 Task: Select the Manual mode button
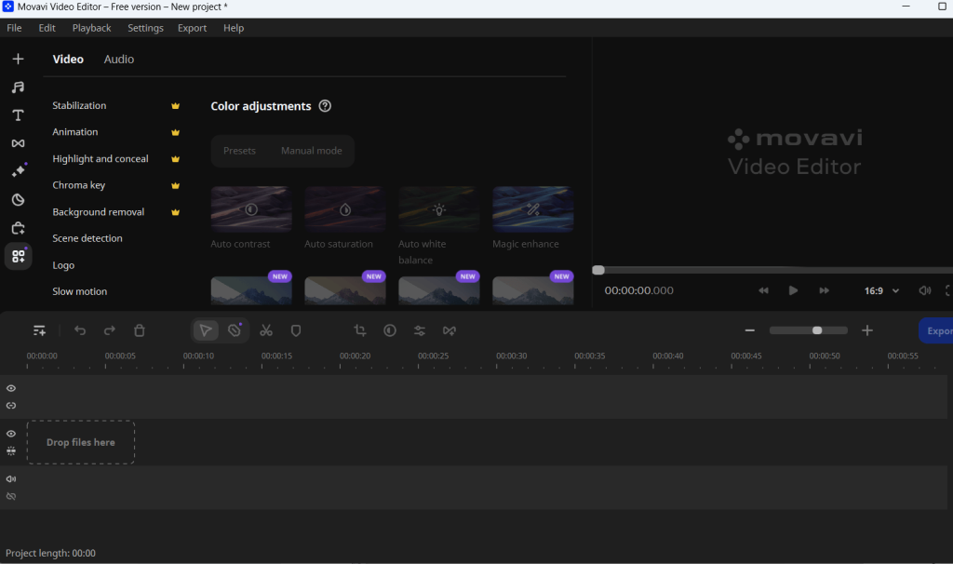(311, 151)
